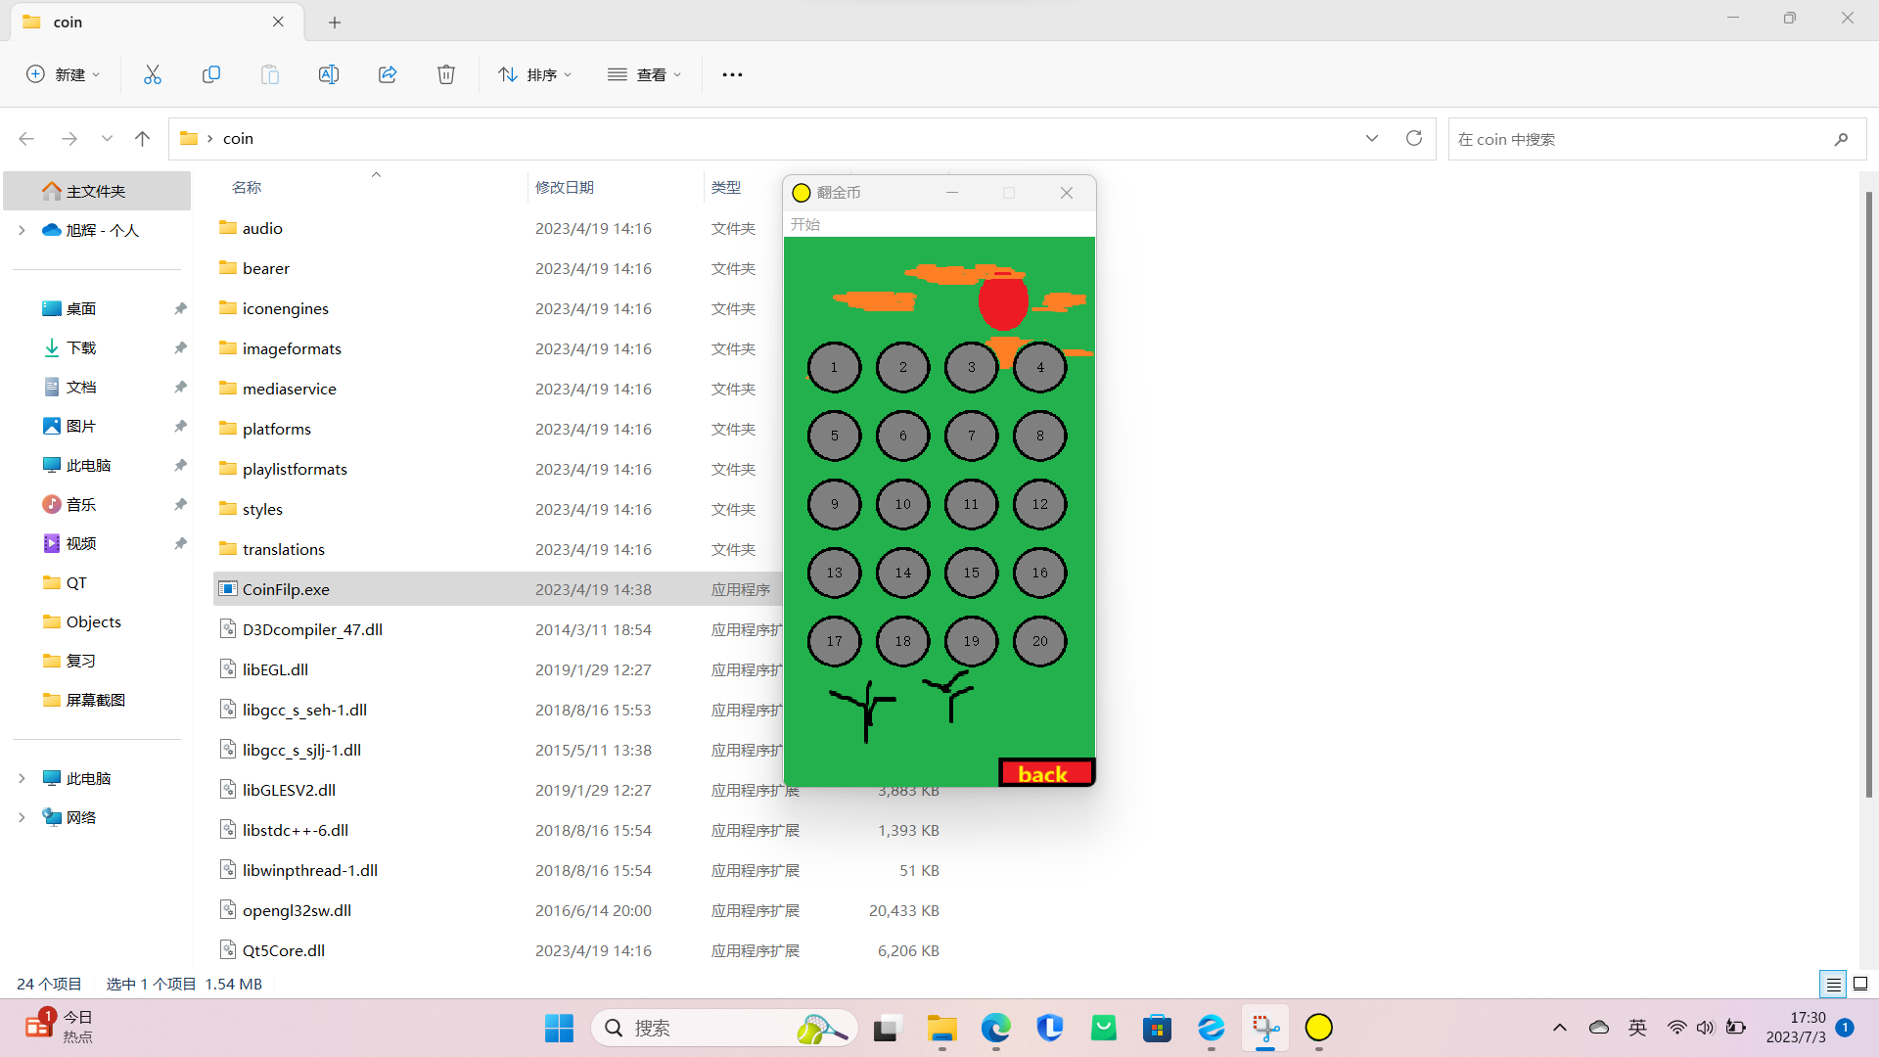The image size is (1879, 1057).
Task: Choose level 9 coin button
Action: click(x=834, y=504)
